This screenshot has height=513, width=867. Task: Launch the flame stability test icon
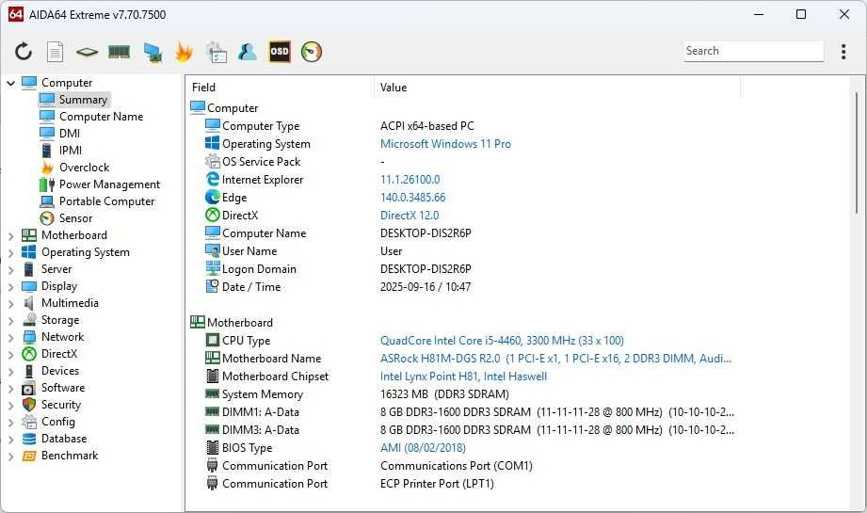click(184, 52)
